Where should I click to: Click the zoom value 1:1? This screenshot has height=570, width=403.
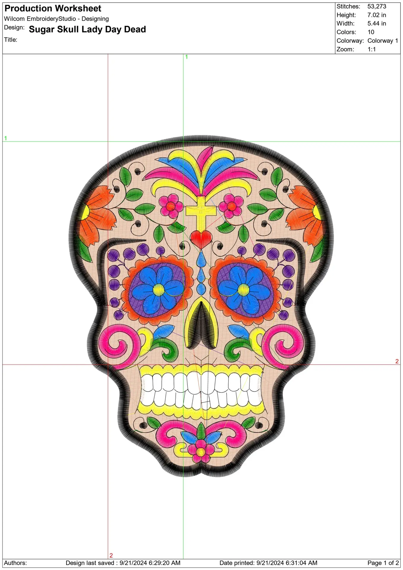[x=372, y=49]
